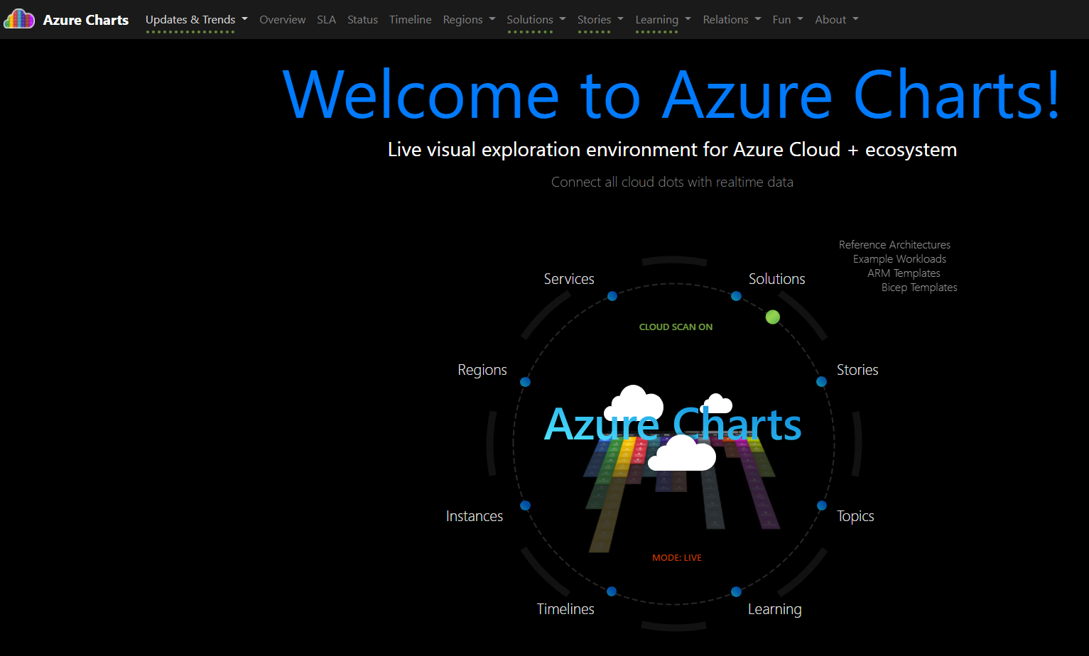Expand the Relations dropdown menu
Image resolution: width=1089 pixels, height=656 pixels.
[732, 19]
